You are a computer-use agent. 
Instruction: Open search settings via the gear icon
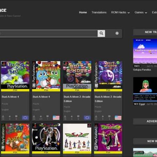tap(117, 33)
